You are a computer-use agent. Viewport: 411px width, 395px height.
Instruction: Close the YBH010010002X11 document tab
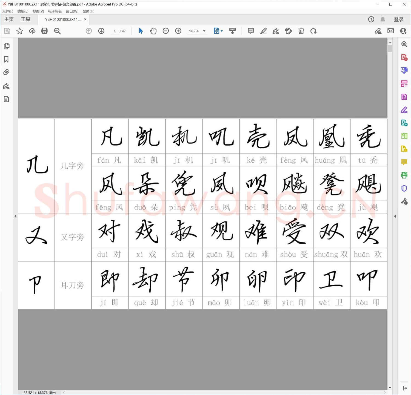[x=85, y=19]
